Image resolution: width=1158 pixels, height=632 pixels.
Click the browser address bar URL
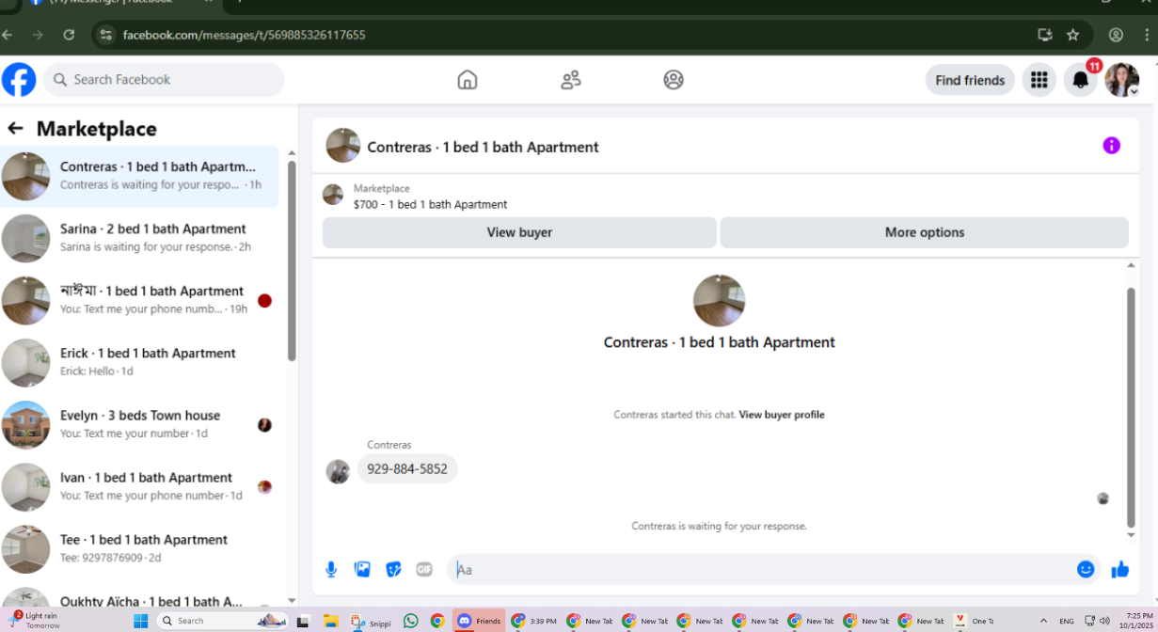[244, 35]
